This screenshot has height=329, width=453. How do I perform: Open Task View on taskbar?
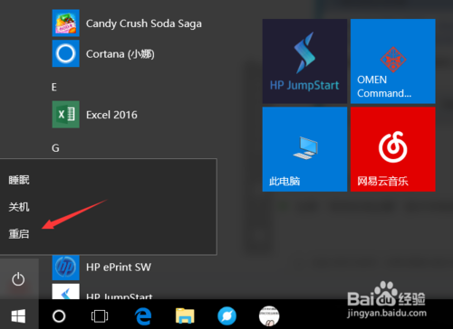pos(100,316)
